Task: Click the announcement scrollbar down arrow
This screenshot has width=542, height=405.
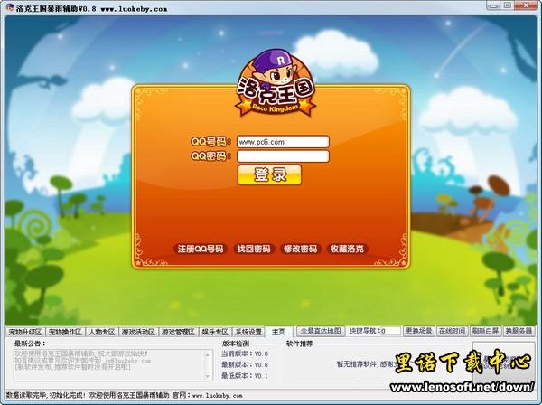Action: point(208,376)
